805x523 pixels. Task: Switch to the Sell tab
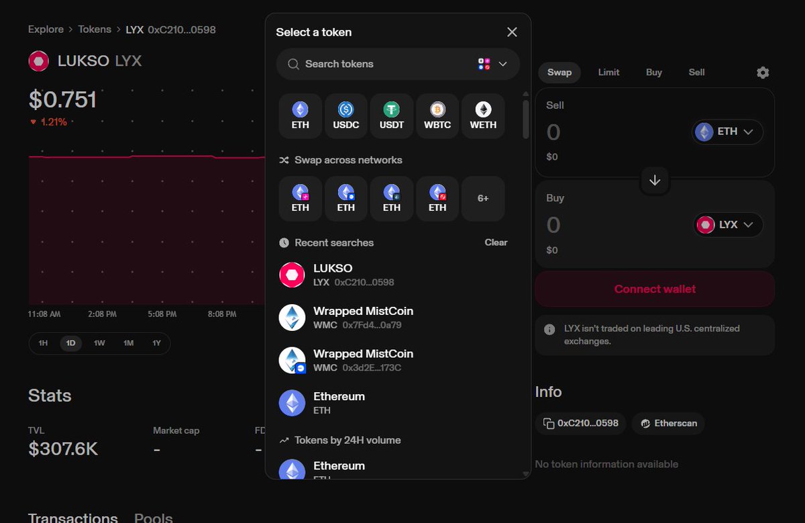point(696,72)
